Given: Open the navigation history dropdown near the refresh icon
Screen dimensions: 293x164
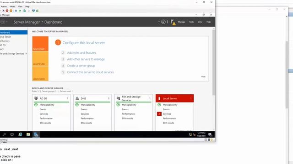Looking at the screenshot, I should tap(159, 22).
